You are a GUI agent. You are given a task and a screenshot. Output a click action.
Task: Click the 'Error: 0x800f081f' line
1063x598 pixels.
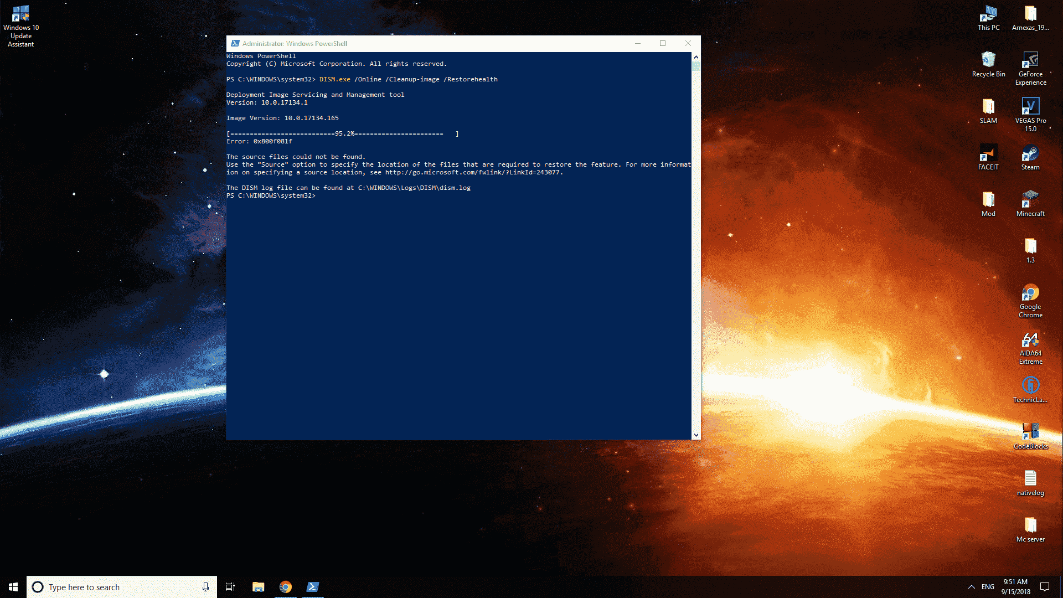(259, 141)
